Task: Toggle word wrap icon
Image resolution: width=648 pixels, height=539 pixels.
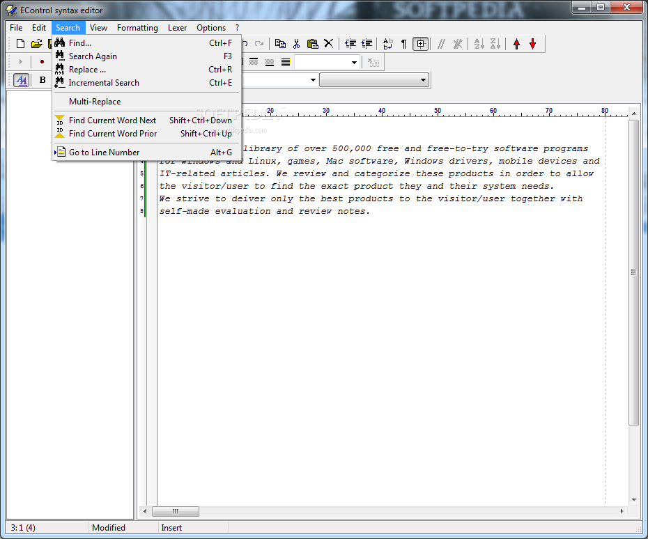Action: [388, 43]
